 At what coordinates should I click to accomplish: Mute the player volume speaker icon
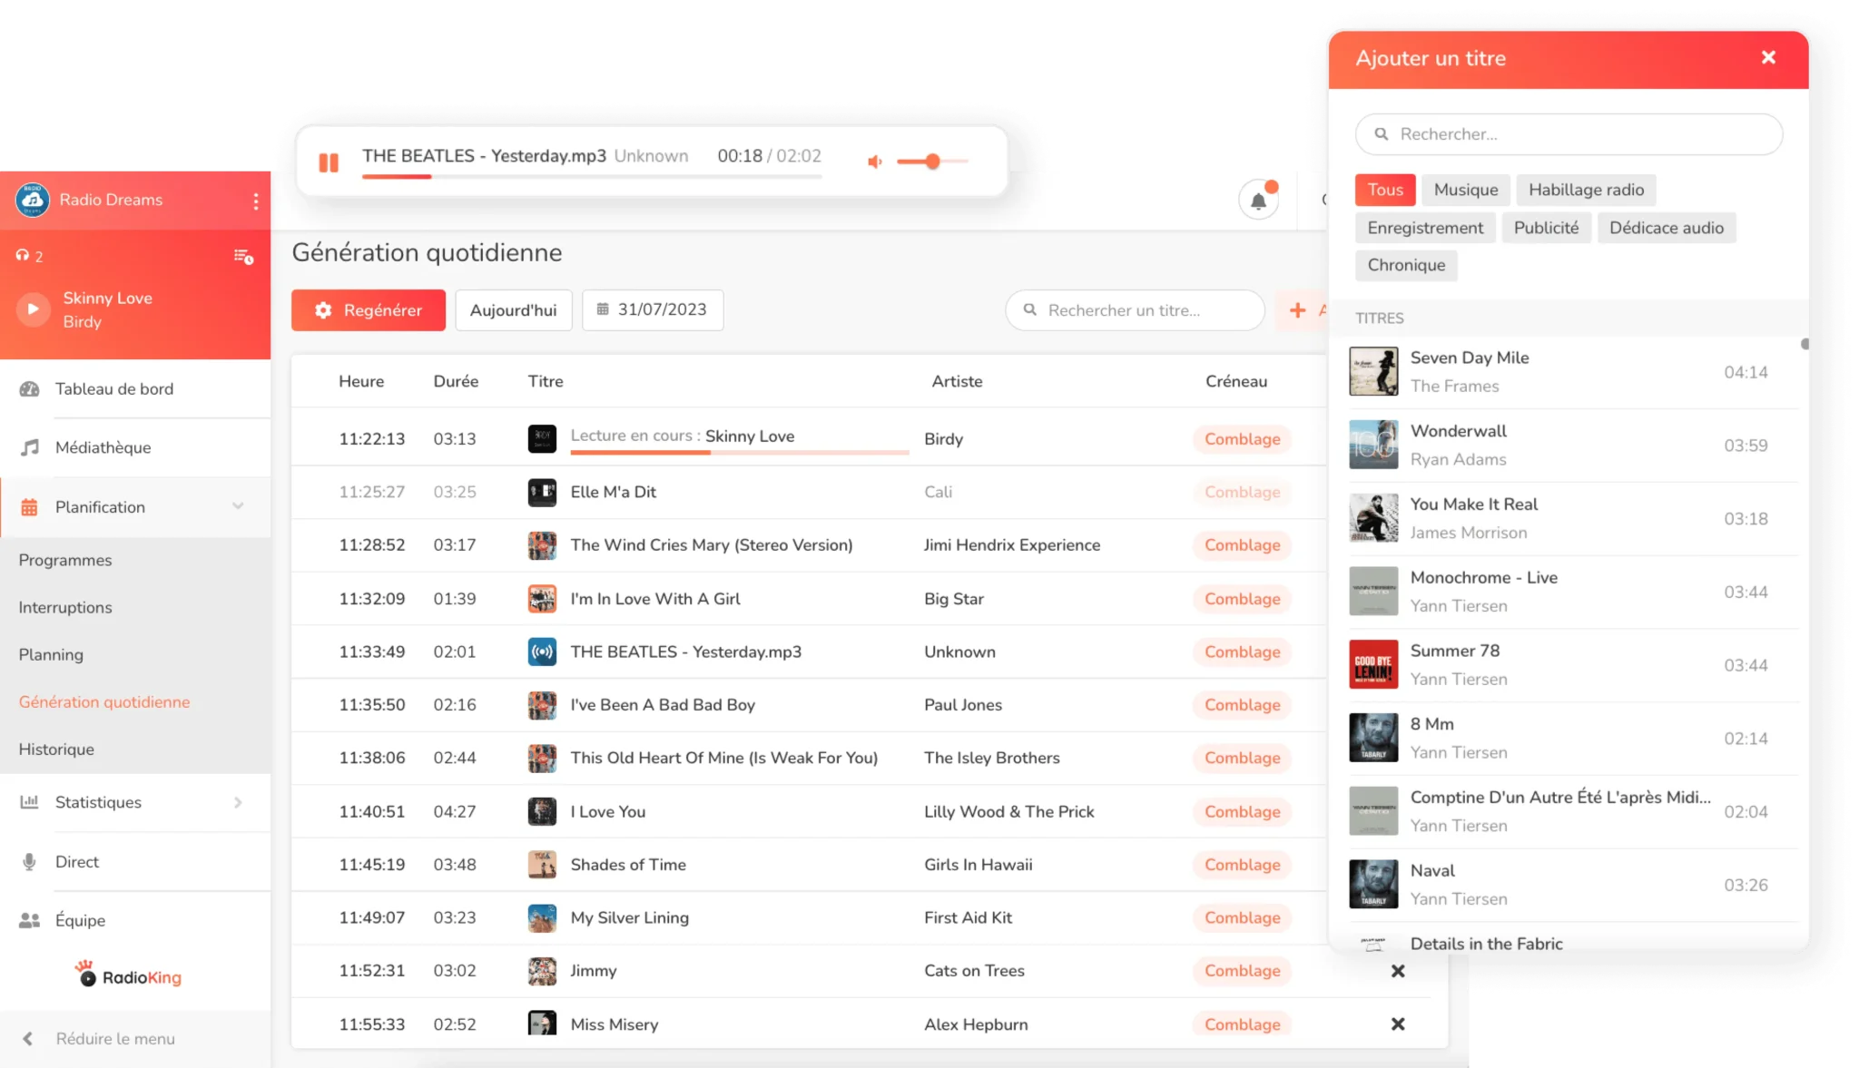(874, 162)
